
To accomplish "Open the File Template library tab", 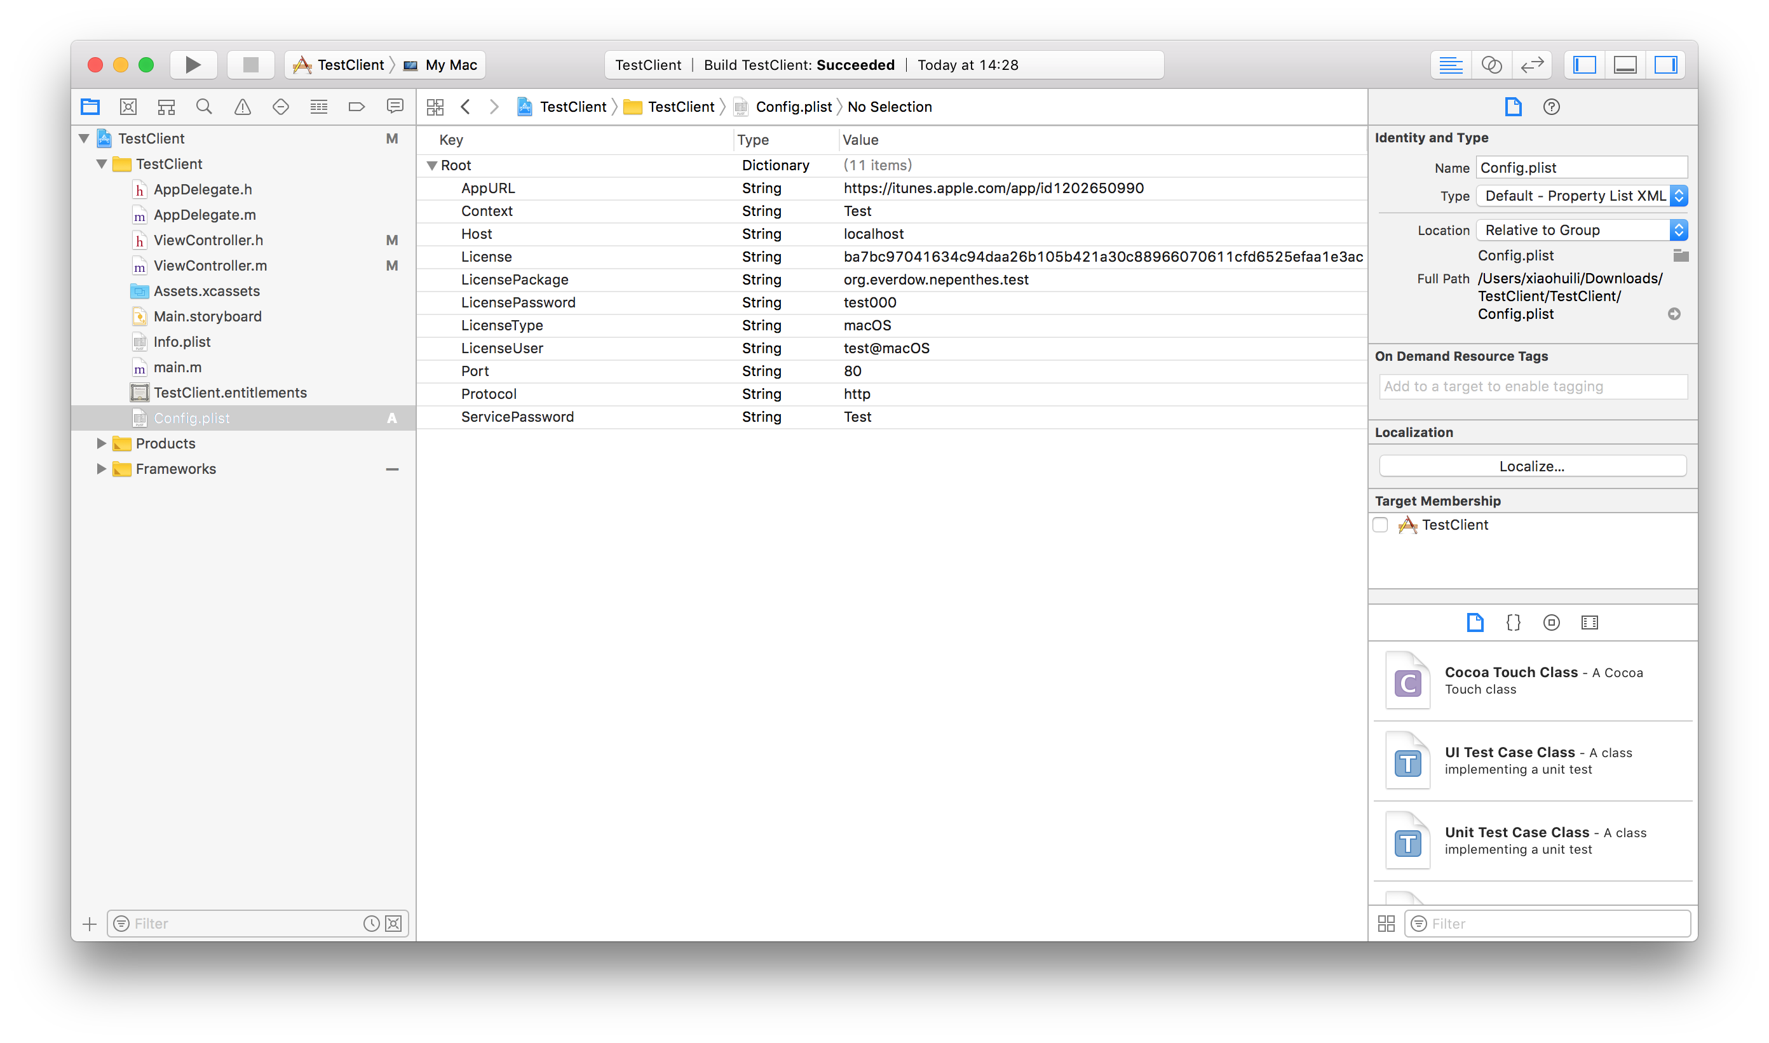I will click(1475, 622).
